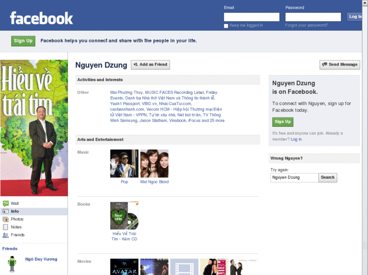
Task: Click the Send Message button
Action: [340, 65]
